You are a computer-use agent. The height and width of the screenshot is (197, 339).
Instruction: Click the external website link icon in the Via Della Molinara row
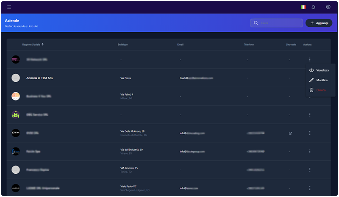point(290,133)
